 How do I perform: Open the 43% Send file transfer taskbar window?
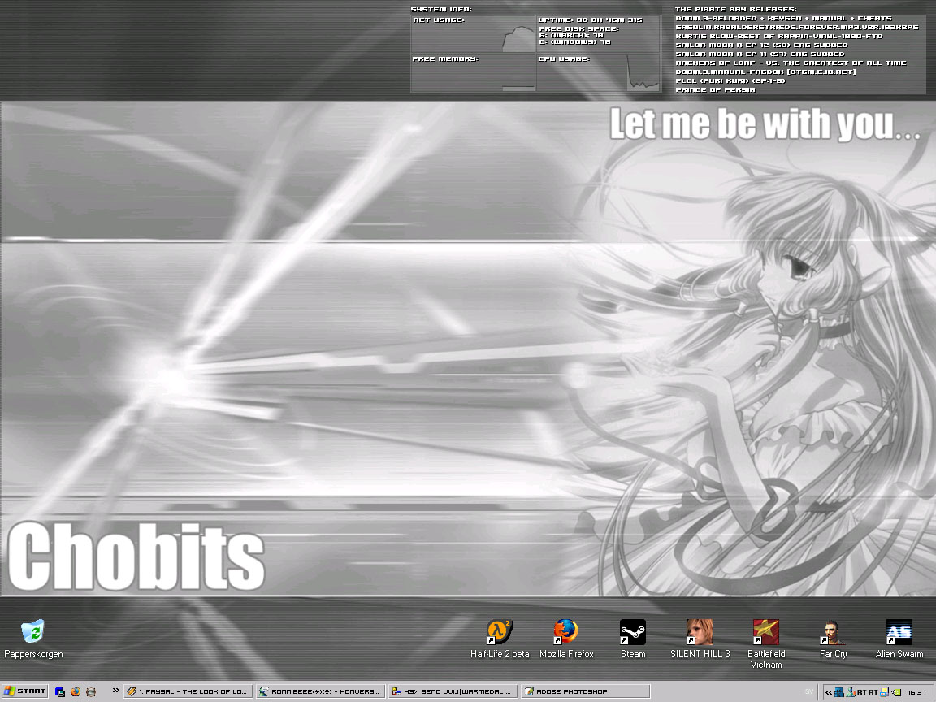[453, 692]
